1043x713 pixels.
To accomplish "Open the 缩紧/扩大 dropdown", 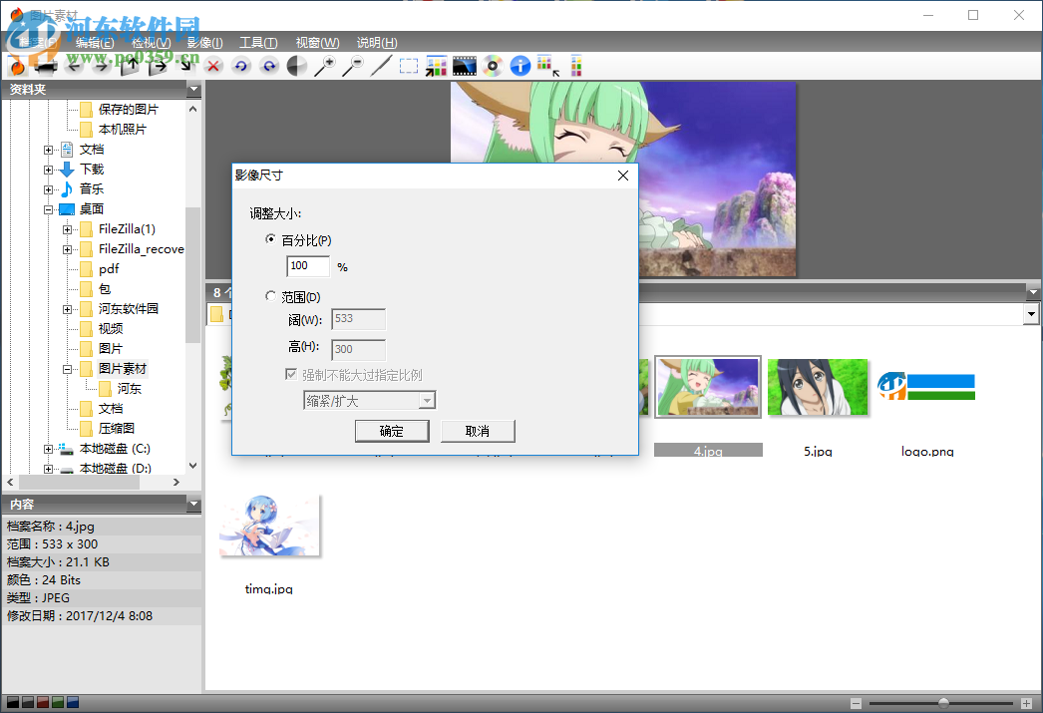I will (427, 401).
